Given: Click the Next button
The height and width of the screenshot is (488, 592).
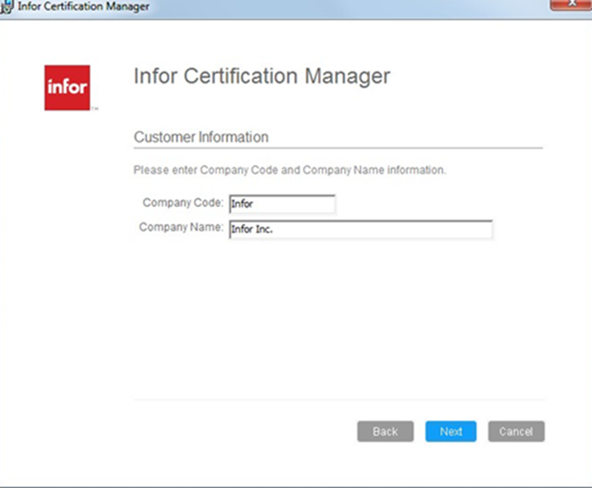Looking at the screenshot, I should pos(451,431).
